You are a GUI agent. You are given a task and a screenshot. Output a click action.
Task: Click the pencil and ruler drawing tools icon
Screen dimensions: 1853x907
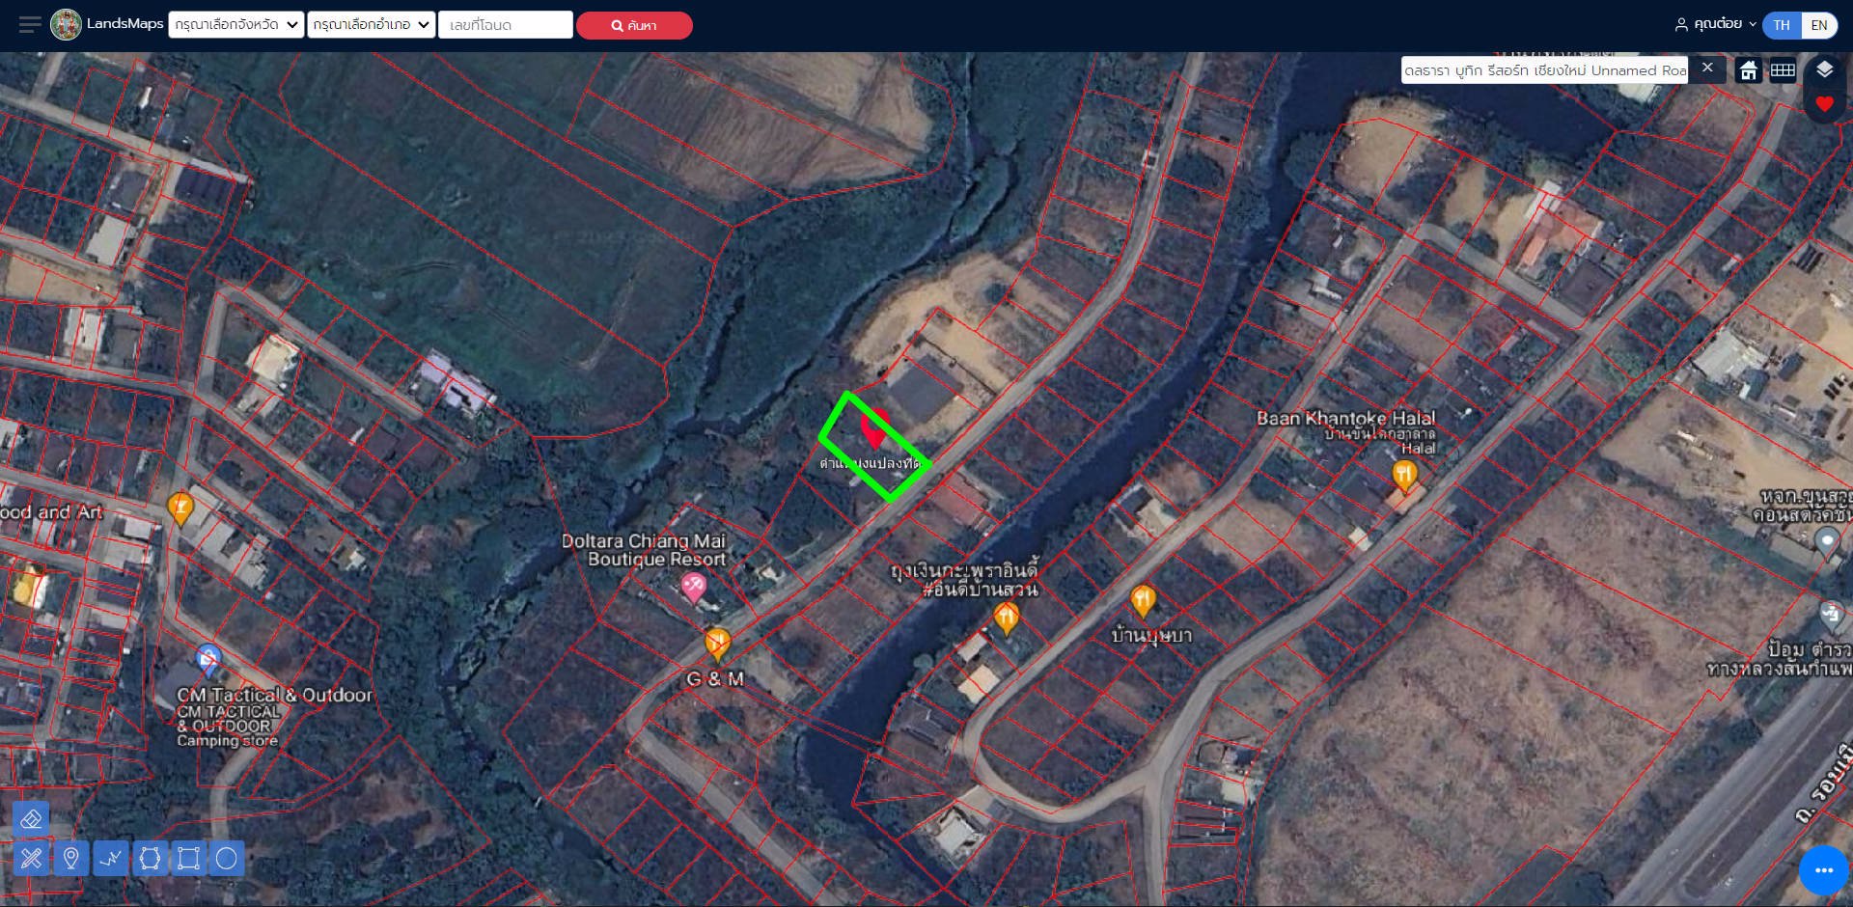[x=31, y=858]
